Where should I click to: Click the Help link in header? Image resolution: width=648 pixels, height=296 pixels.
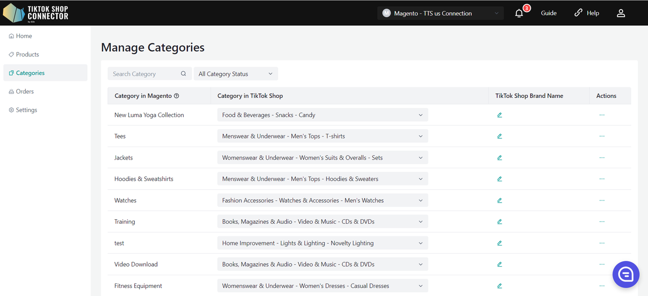click(x=587, y=14)
